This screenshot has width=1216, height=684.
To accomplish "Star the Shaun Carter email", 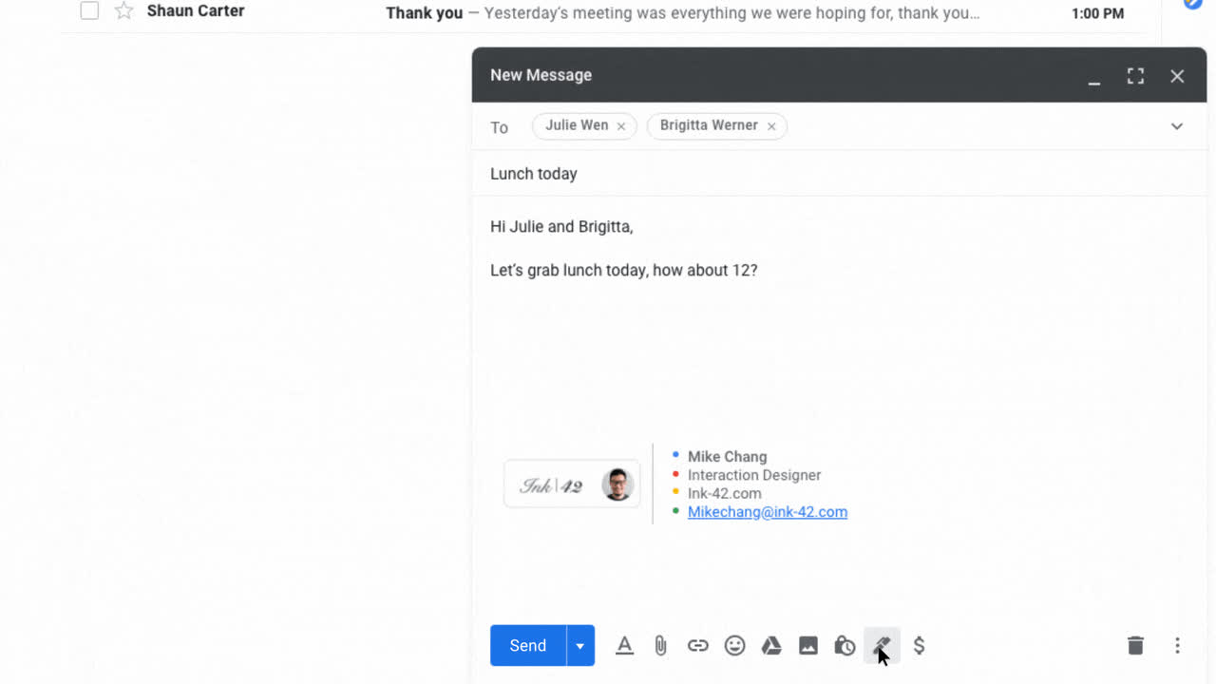I will pyautogui.click(x=123, y=11).
